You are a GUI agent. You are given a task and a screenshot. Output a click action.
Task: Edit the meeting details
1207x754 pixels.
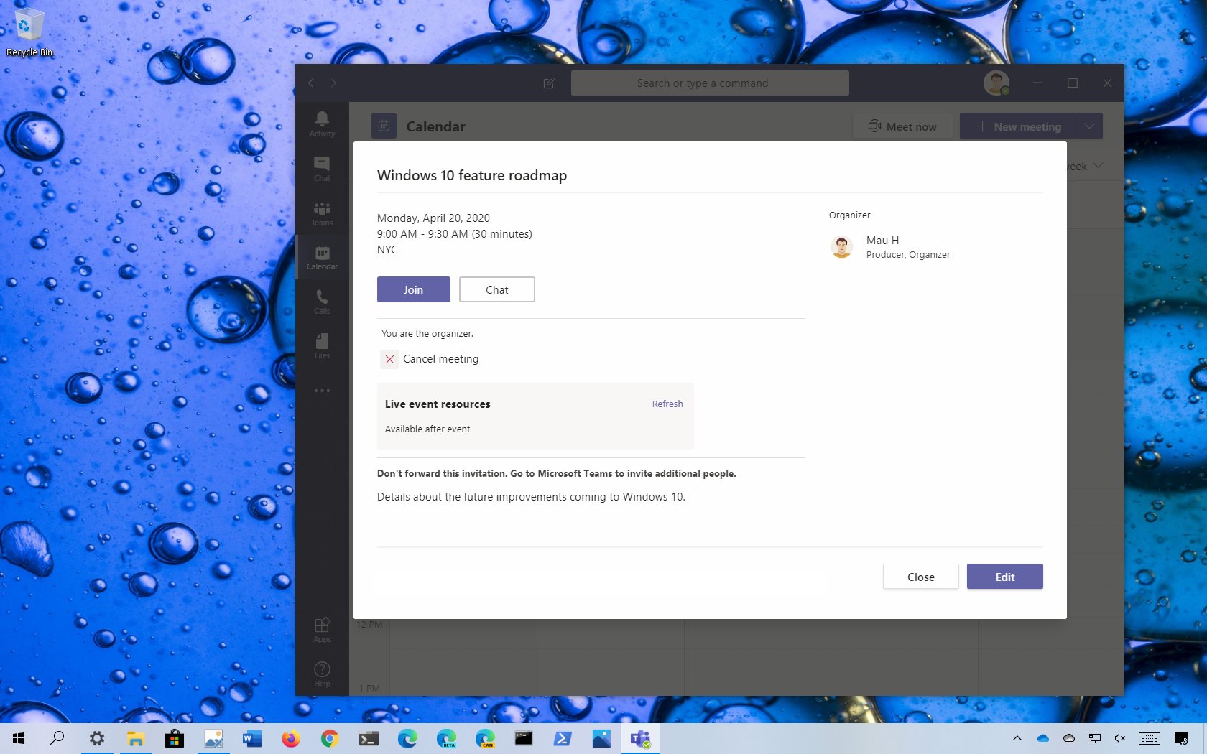[x=1004, y=577]
